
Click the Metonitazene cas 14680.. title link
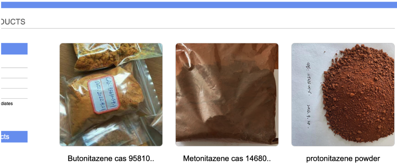click(227, 158)
